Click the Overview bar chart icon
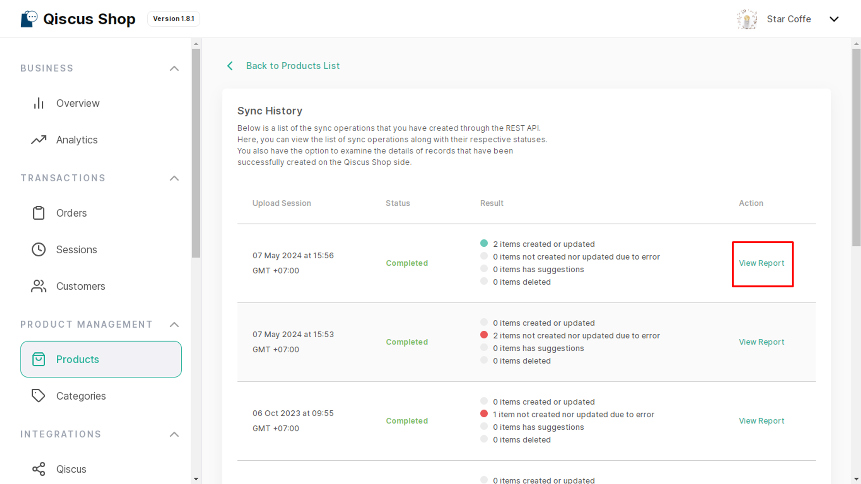Image resolution: width=861 pixels, height=484 pixels. 39,103
